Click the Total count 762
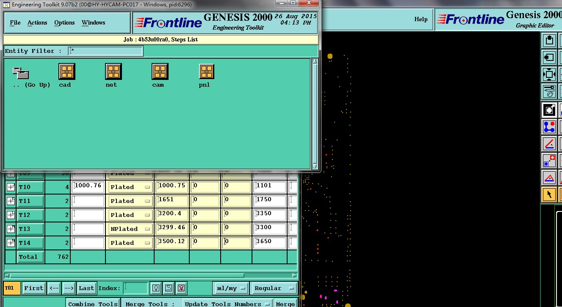Viewport: 562px width, 307px height. (63, 257)
